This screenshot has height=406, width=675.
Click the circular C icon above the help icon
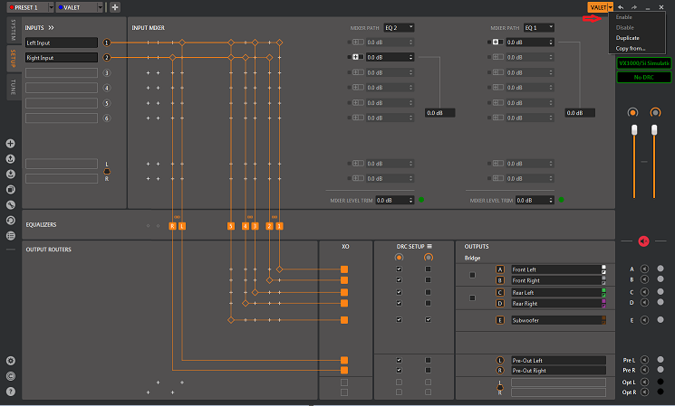pyautogui.click(x=11, y=376)
